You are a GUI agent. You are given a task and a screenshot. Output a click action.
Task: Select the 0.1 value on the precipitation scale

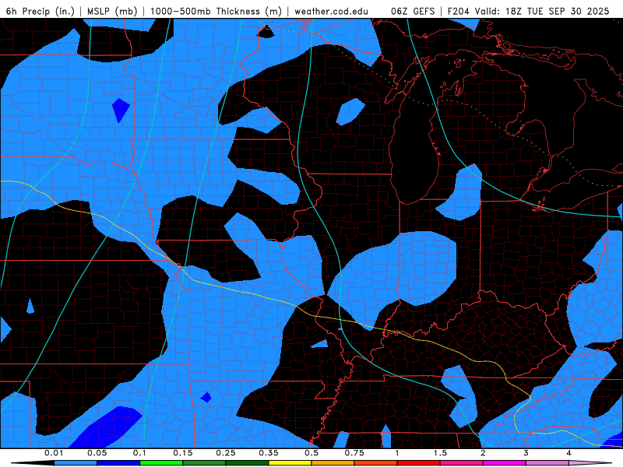tap(140, 453)
